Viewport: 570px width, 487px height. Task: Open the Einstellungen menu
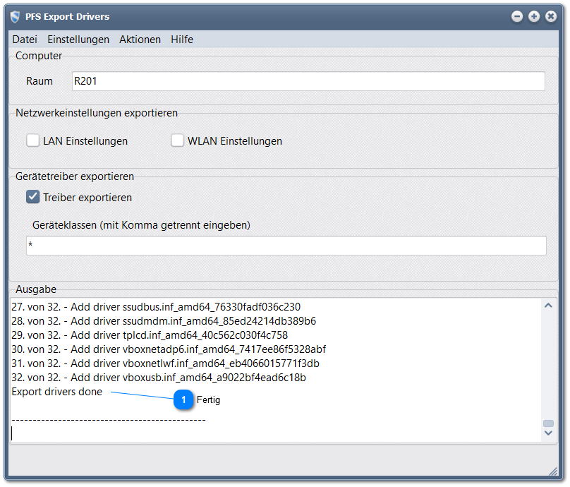coord(78,40)
